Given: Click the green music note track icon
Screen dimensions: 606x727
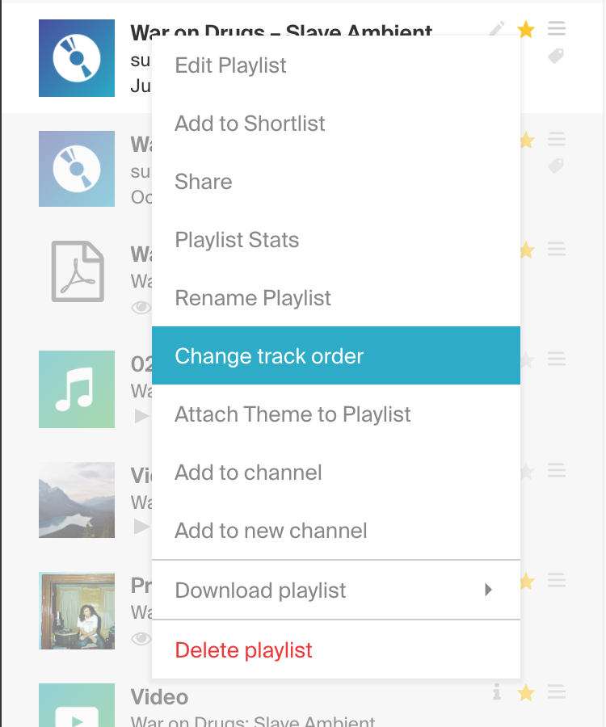Looking at the screenshot, I should [x=76, y=389].
